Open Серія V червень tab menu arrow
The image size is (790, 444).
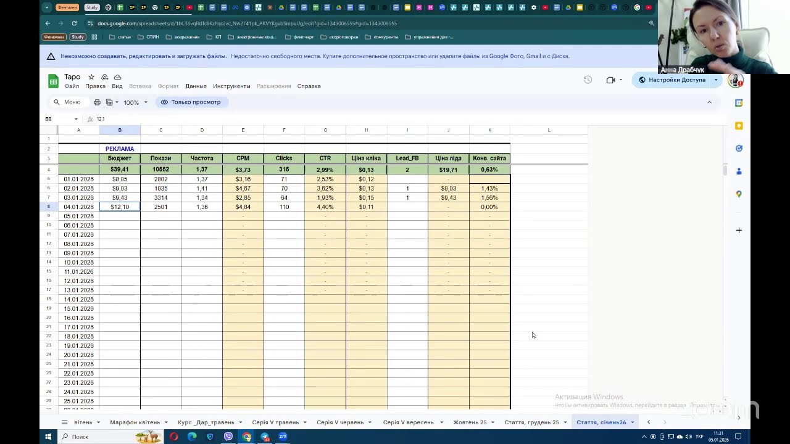pos(370,422)
